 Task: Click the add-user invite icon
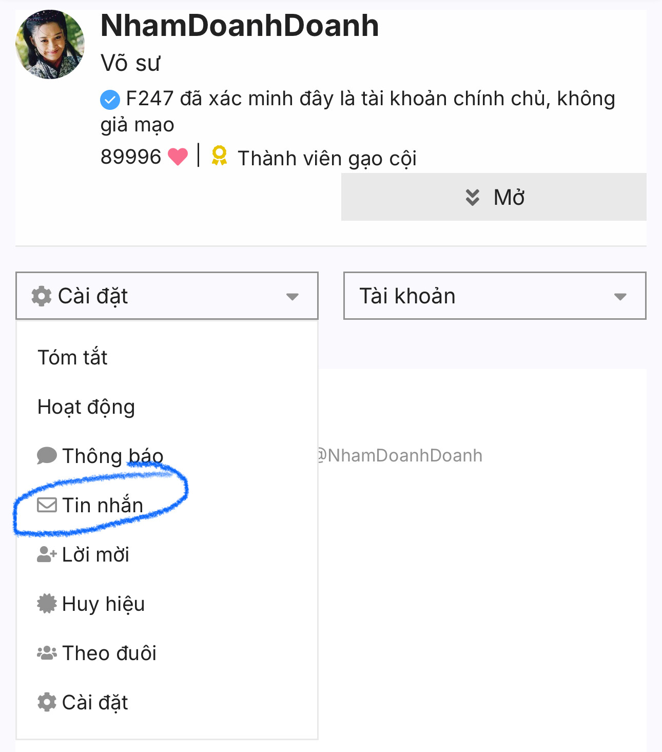click(x=47, y=554)
